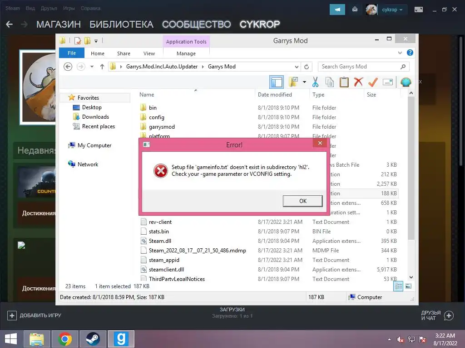Screen dimensions: 465x348
Task: Click the globe shell toolbar icon
Action: 406,82
